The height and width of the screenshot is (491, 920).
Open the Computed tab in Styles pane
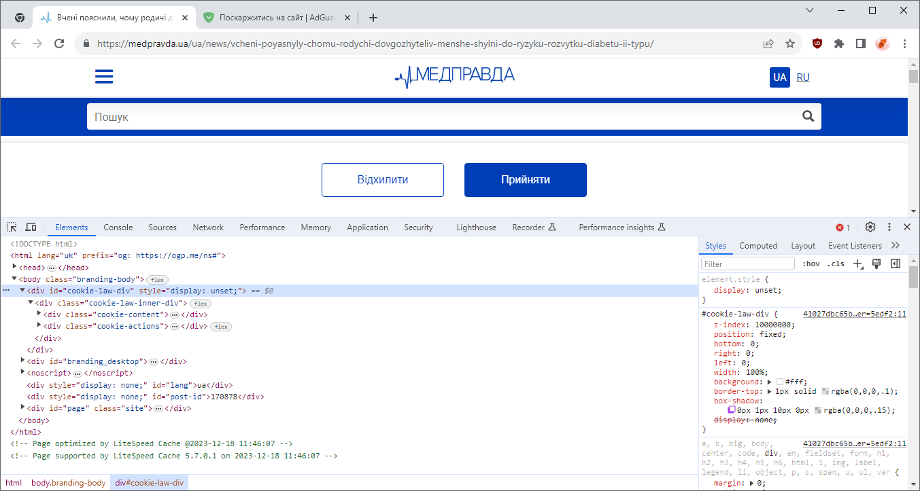click(758, 245)
